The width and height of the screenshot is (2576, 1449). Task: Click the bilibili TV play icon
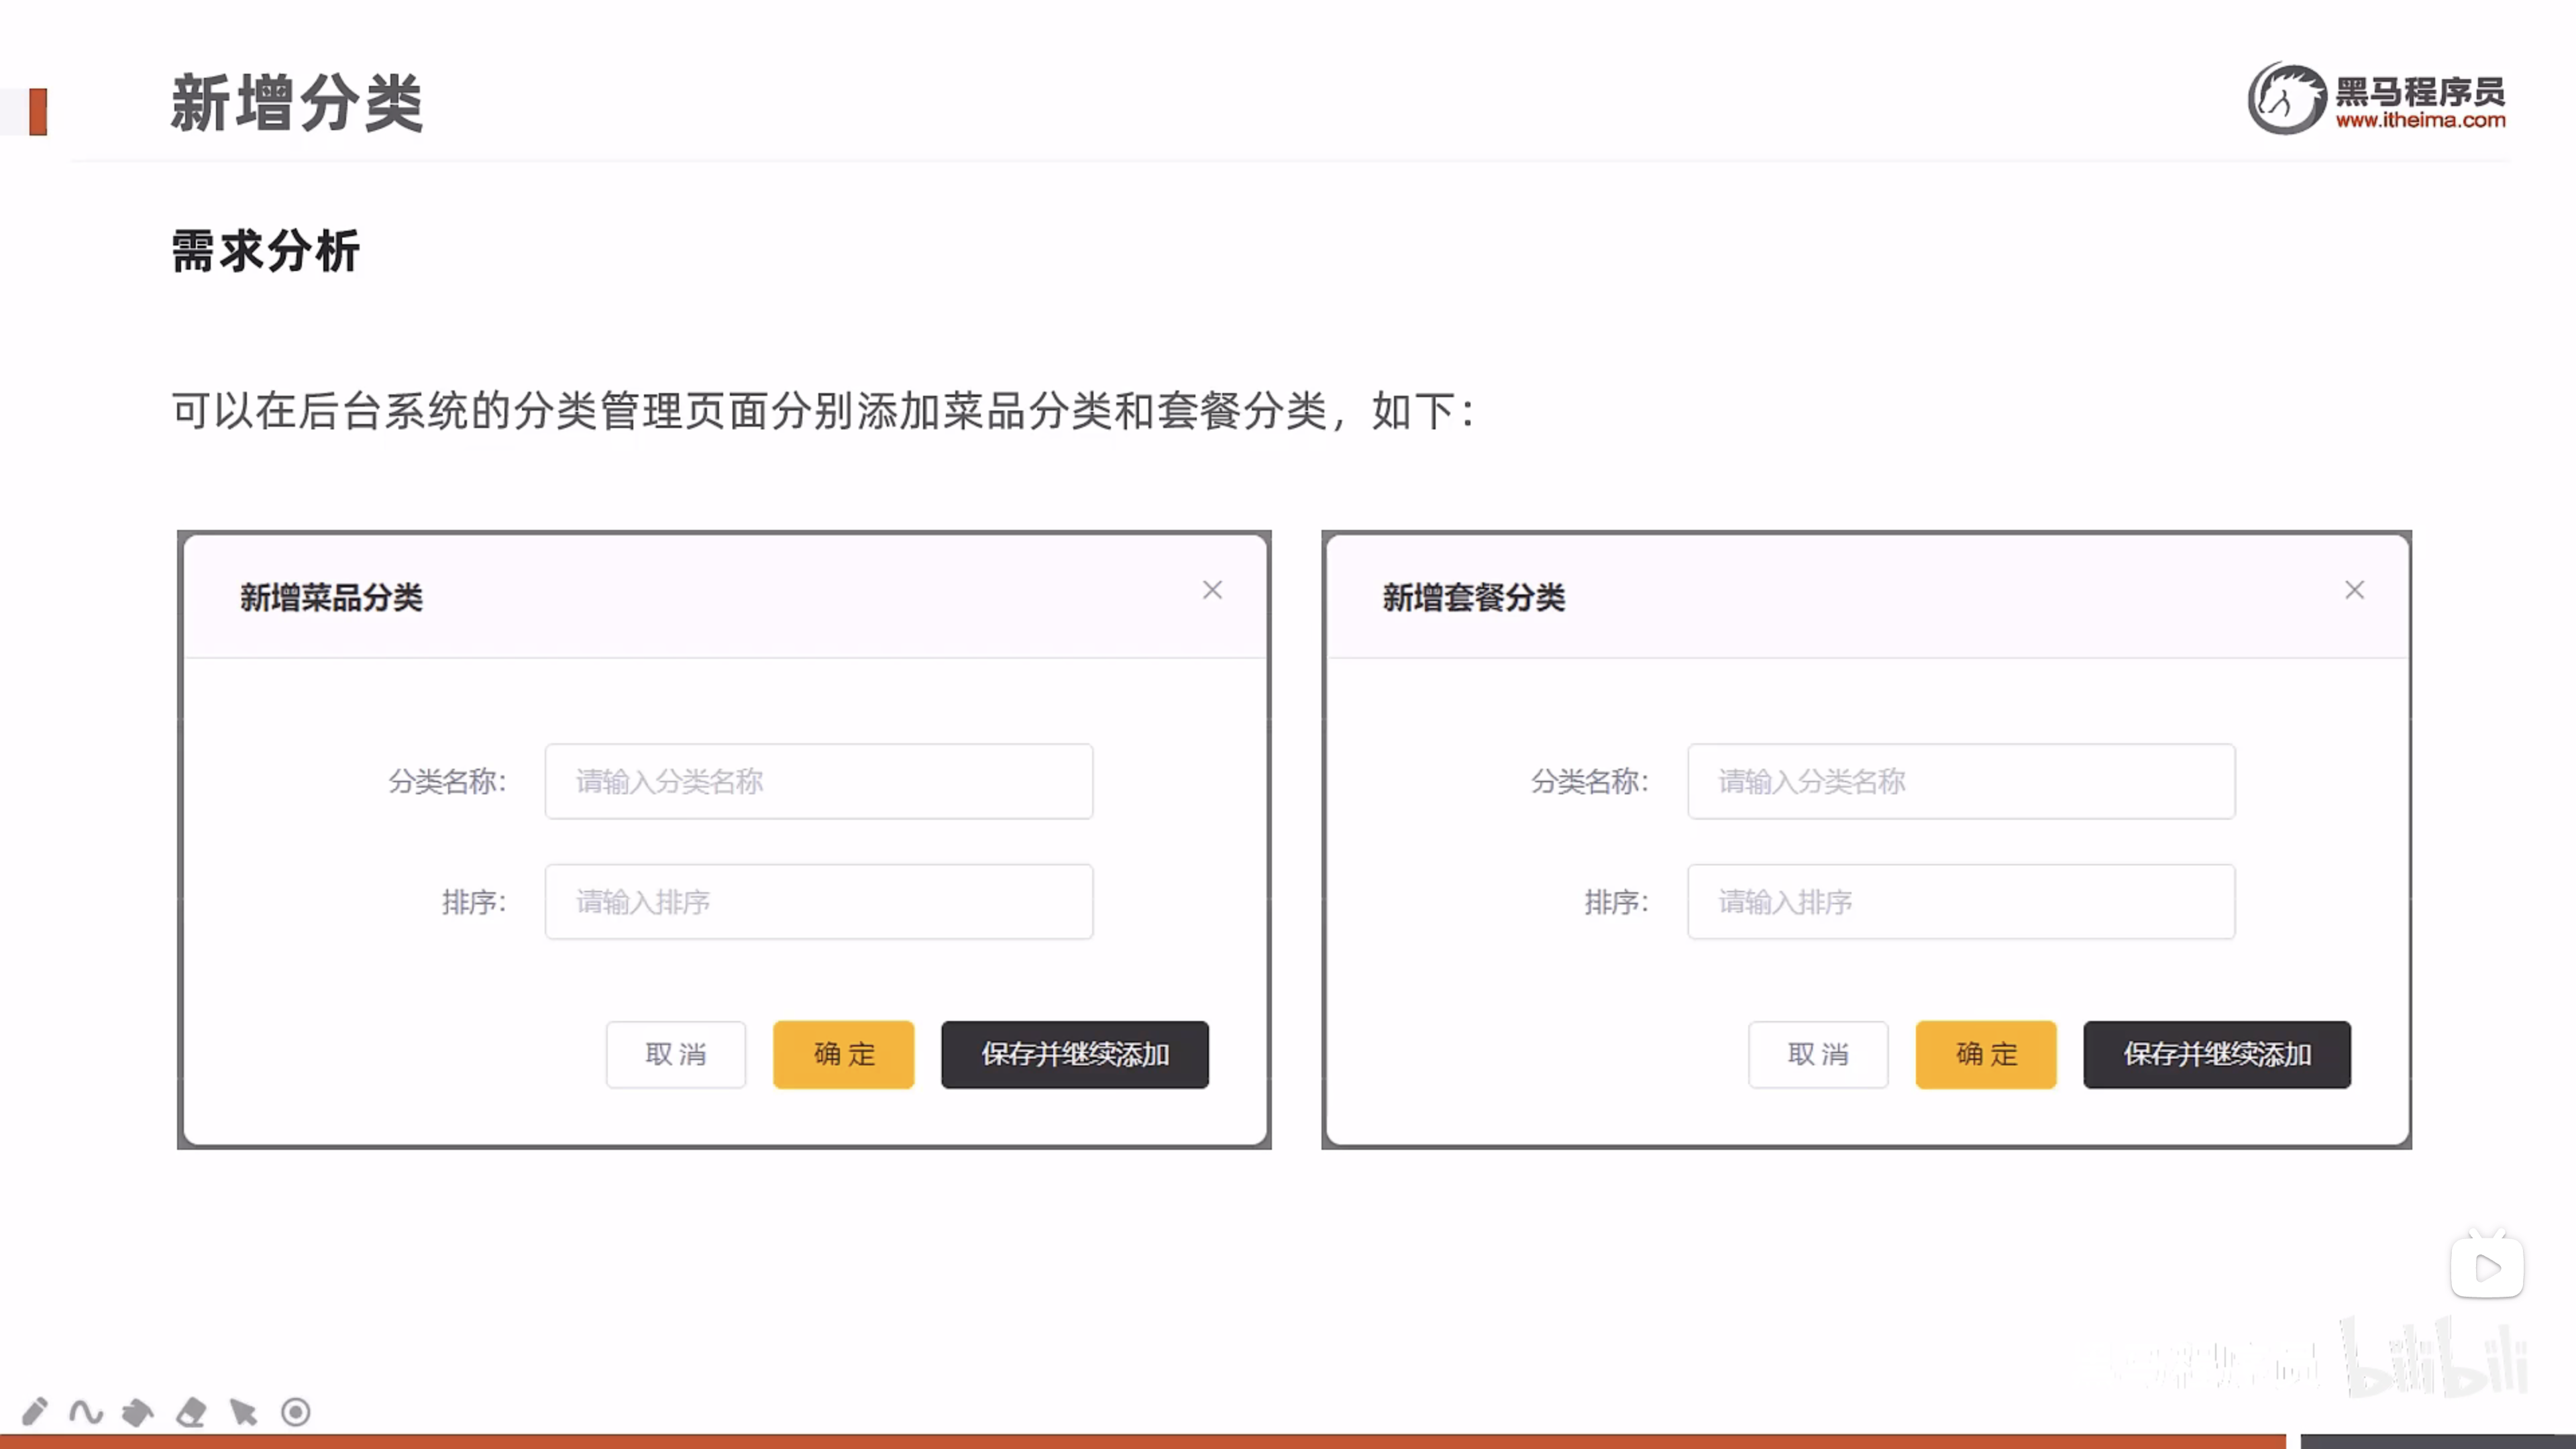click(x=2487, y=1268)
